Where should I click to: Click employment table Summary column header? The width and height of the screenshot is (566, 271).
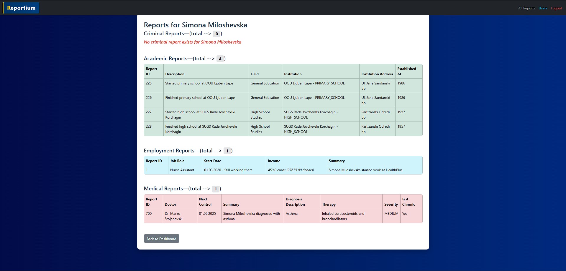(x=375, y=161)
